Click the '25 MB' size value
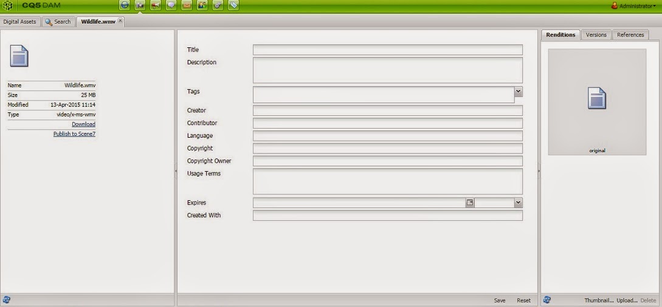 point(88,95)
